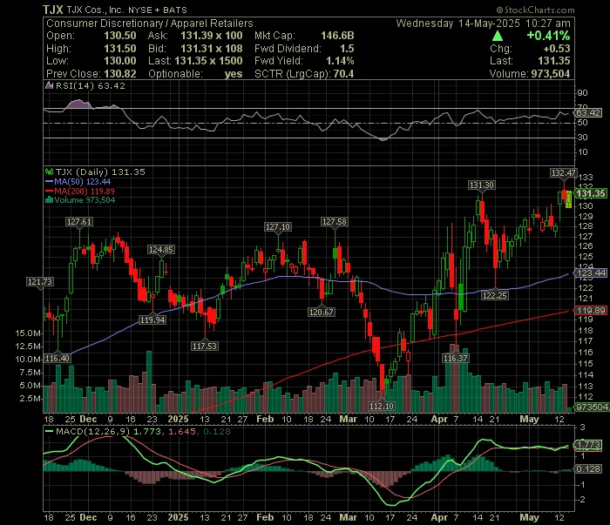The height and width of the screenshot is (525, 610).
Task: Click the 0.128 MACD histogram axis tag
Action: pos(588,468)
